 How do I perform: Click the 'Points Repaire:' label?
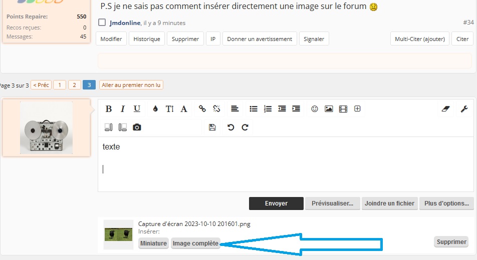tap(27, 16)
